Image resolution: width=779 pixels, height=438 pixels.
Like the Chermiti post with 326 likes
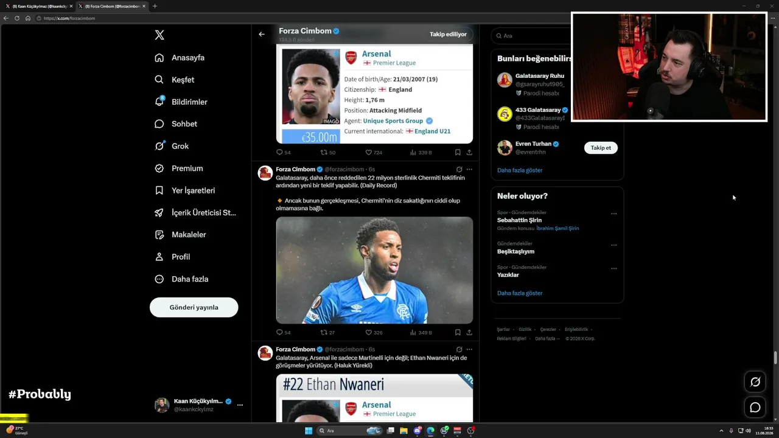pyautogui.click(x=374, y=332)
